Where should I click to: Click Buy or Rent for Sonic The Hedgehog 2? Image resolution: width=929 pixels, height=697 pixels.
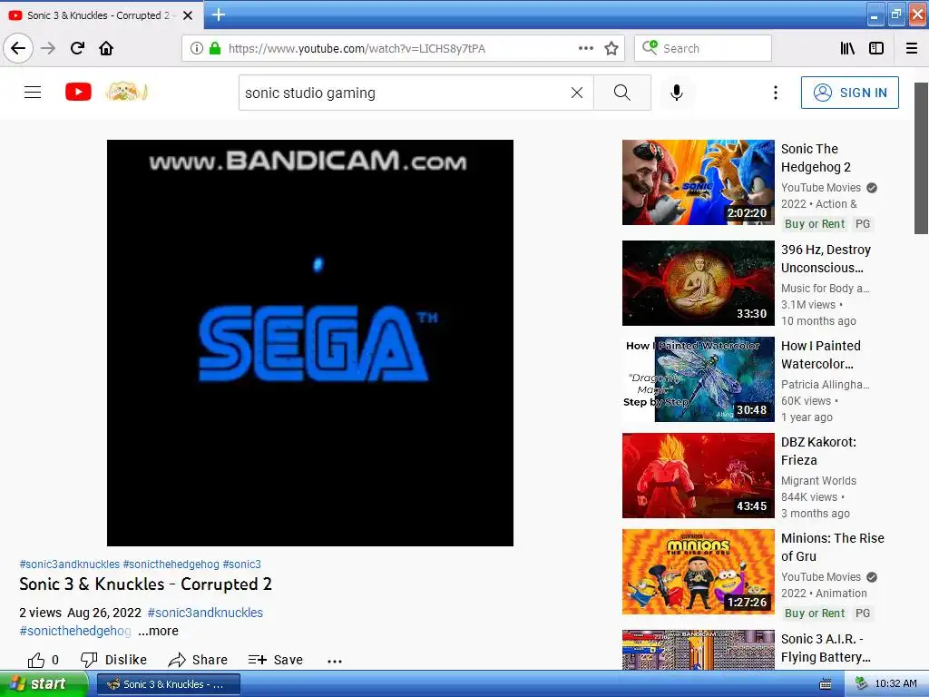tap(815, 224)
